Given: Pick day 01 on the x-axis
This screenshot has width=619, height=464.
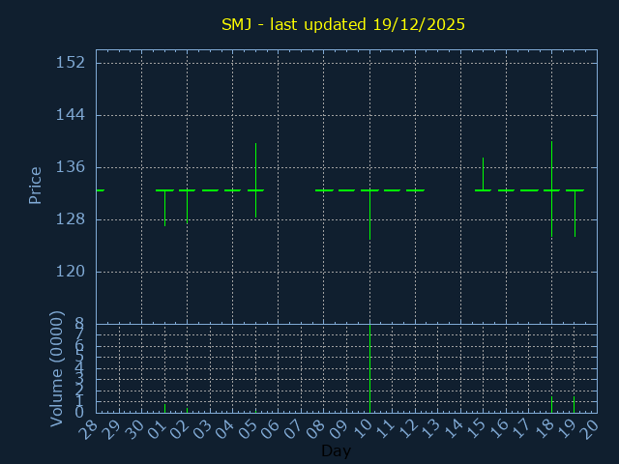Looking at the screenshot, I should click(158, 430).
